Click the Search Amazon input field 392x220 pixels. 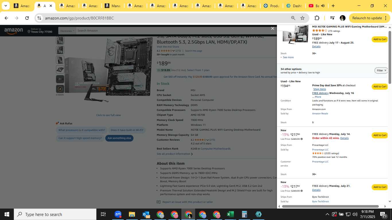[x=172, y=31]
